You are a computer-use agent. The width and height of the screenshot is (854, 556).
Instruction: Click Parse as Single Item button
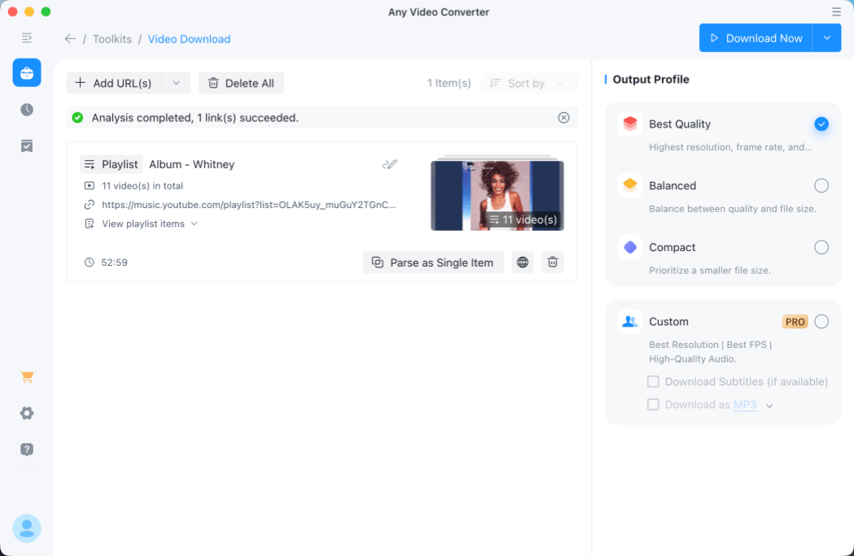tap(433, 263)
